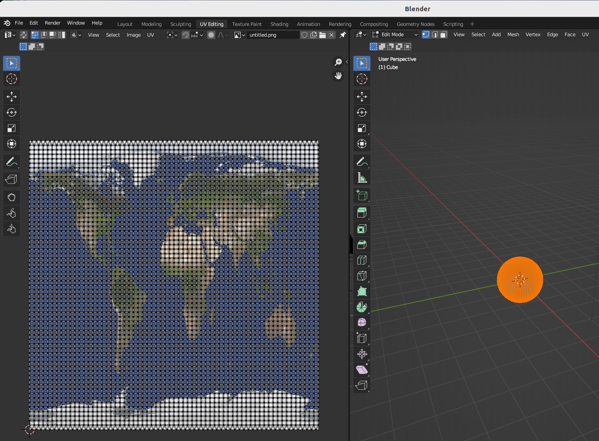The height and width of the screenshot is (441, 599).
Task: Open the Vertex menu in 3D viewport
Action: [533, 34]
